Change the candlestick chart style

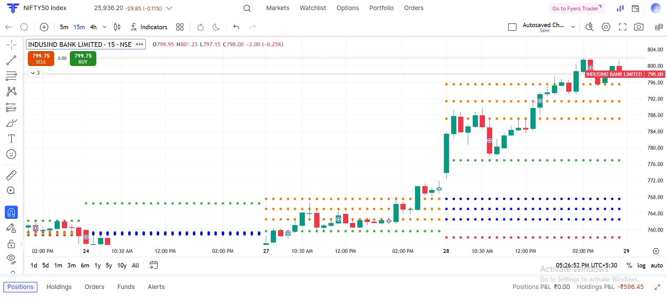117,27
